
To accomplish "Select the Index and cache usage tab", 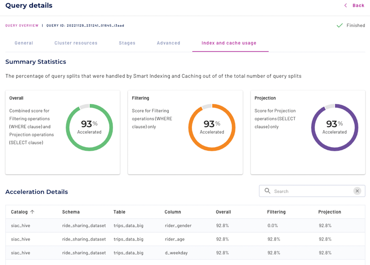I will click(229, 43).
